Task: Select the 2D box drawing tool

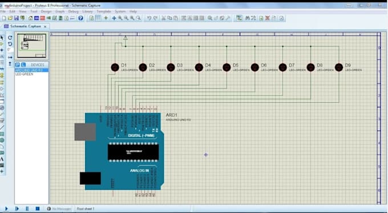Action: 2,134
